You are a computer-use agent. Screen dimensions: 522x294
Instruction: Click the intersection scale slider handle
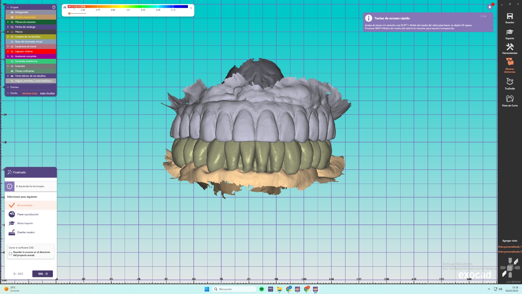(x=69, y=13)
